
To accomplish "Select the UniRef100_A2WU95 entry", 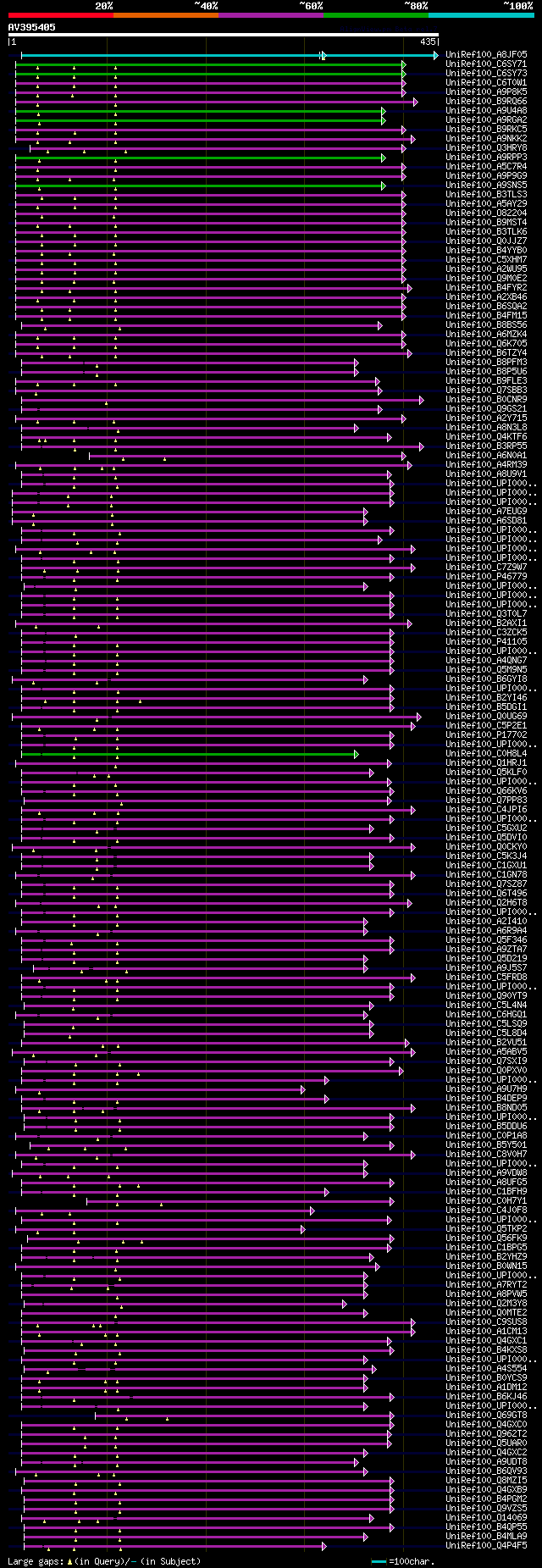I will [x=486, y=269].
